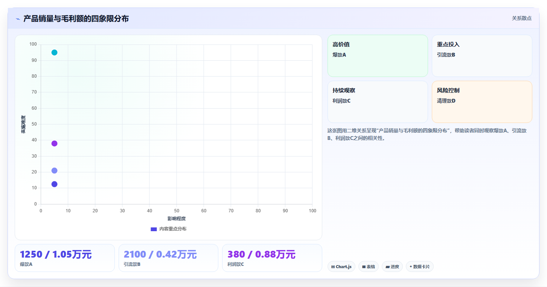Click the 表格 tag chip
This screenshot has height=287, width=547.
click(369, 267)
